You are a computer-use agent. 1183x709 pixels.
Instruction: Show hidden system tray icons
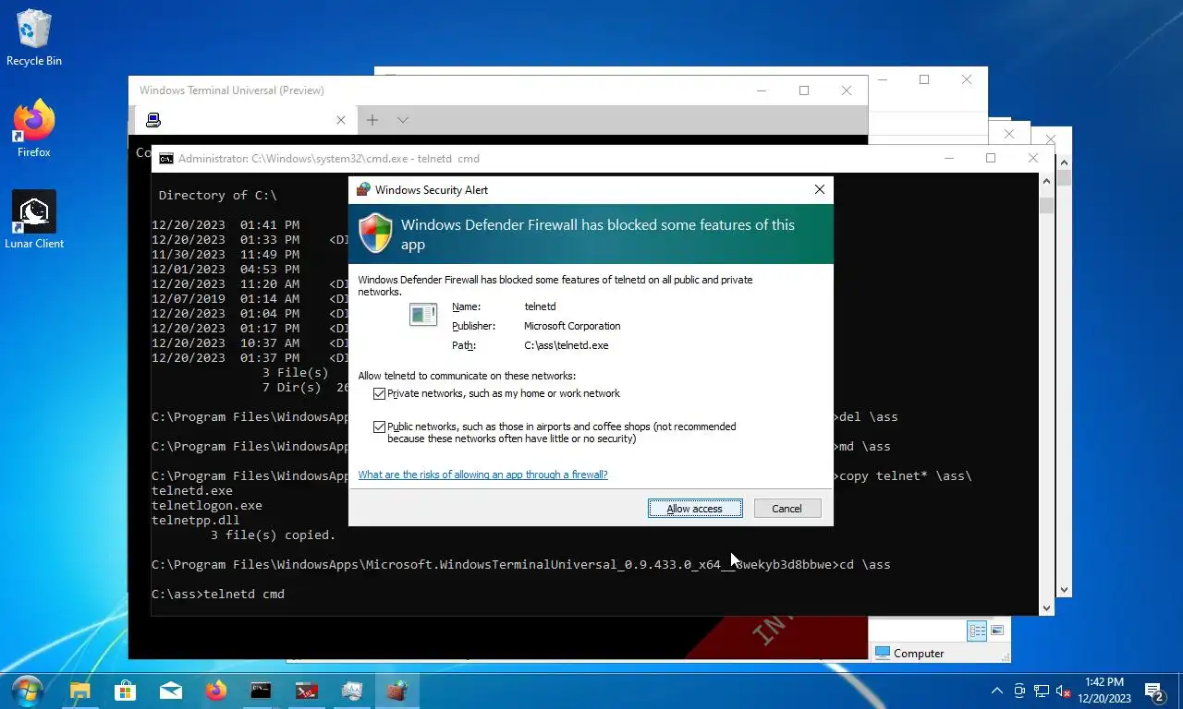996,691
